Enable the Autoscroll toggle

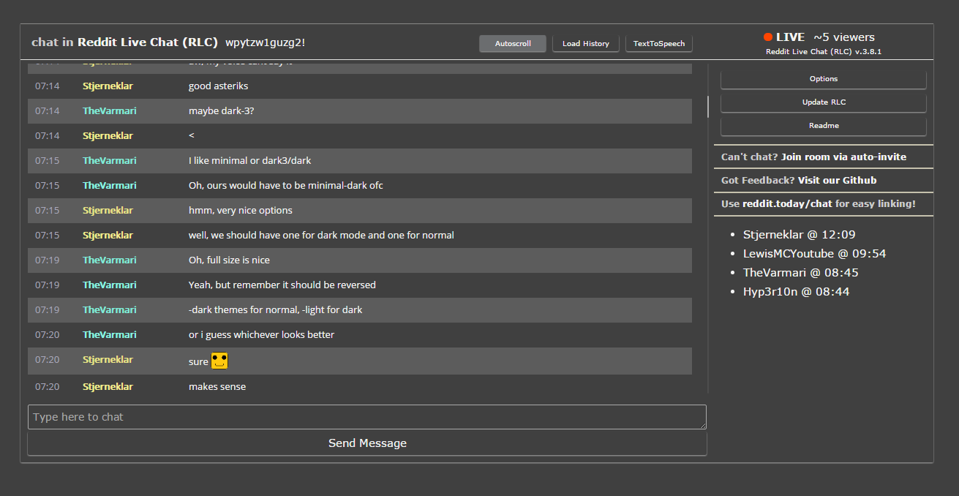[x=512, y=43]
